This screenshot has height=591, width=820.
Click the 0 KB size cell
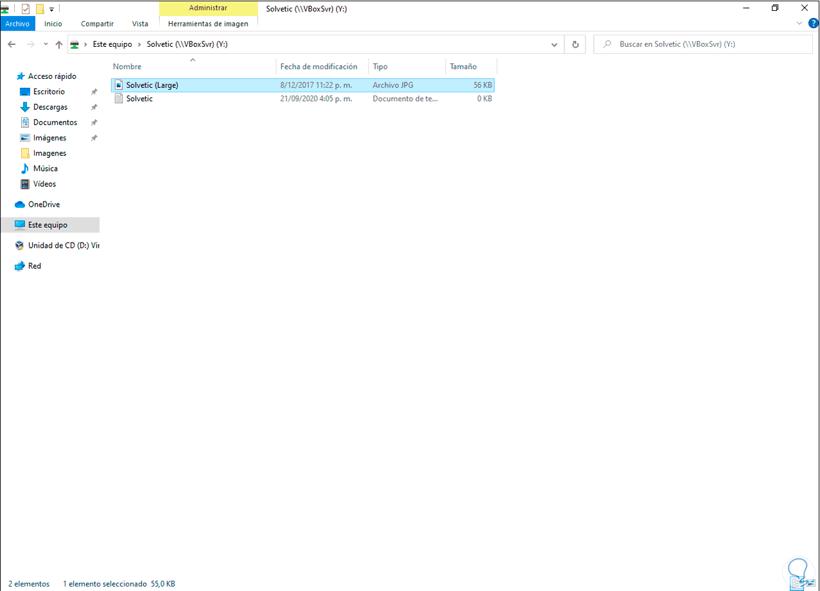click(485, 99)
